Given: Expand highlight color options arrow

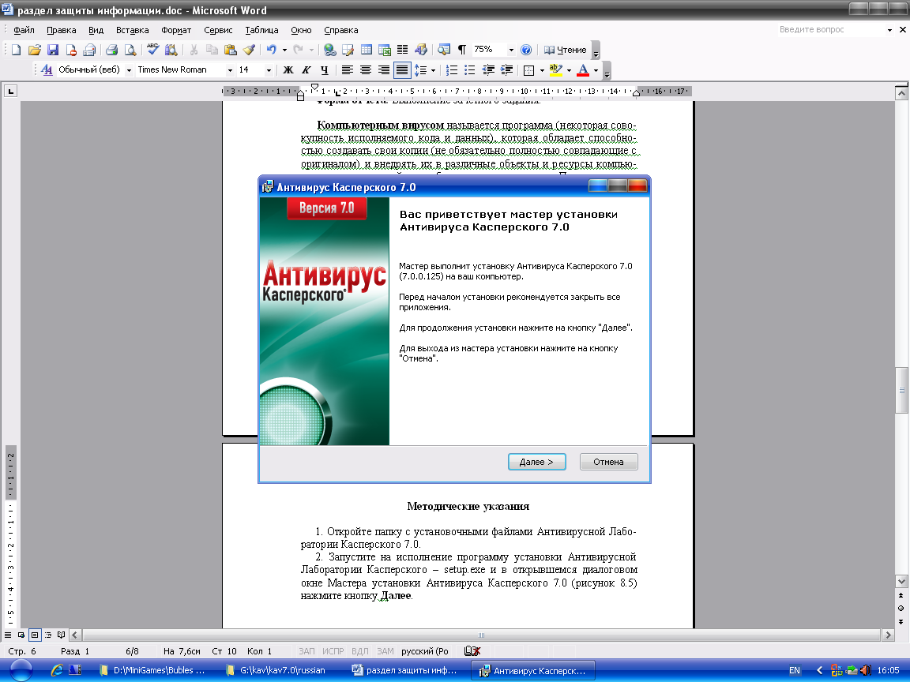Looking at the screenshot, I should click(x=569, y=70).
